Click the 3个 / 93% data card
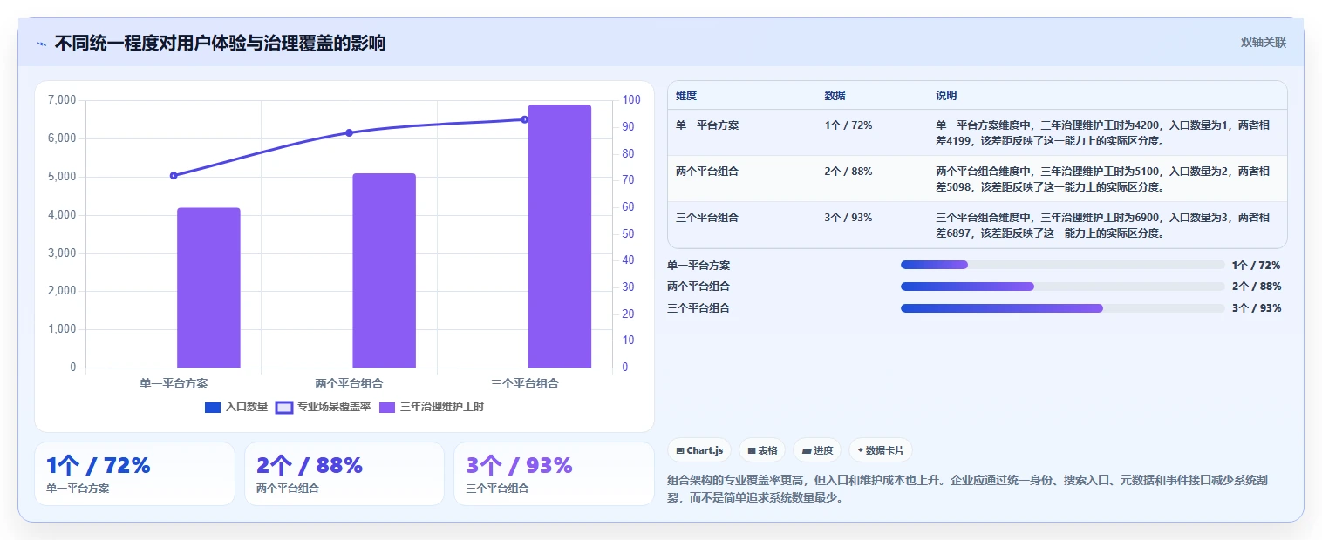1322x540 pixels. point(554,474)
